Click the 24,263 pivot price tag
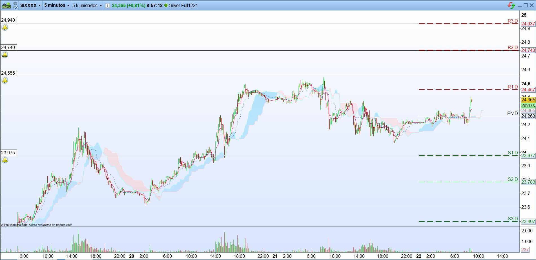Screen dimensions: 536x260 pyautogui.click(x=528, y=116)
